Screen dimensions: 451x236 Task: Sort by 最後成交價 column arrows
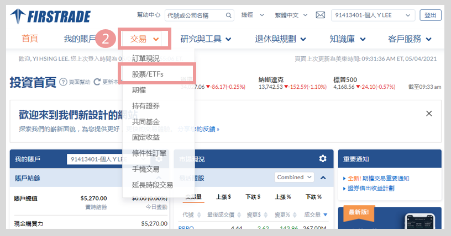(x=239, y=214)
